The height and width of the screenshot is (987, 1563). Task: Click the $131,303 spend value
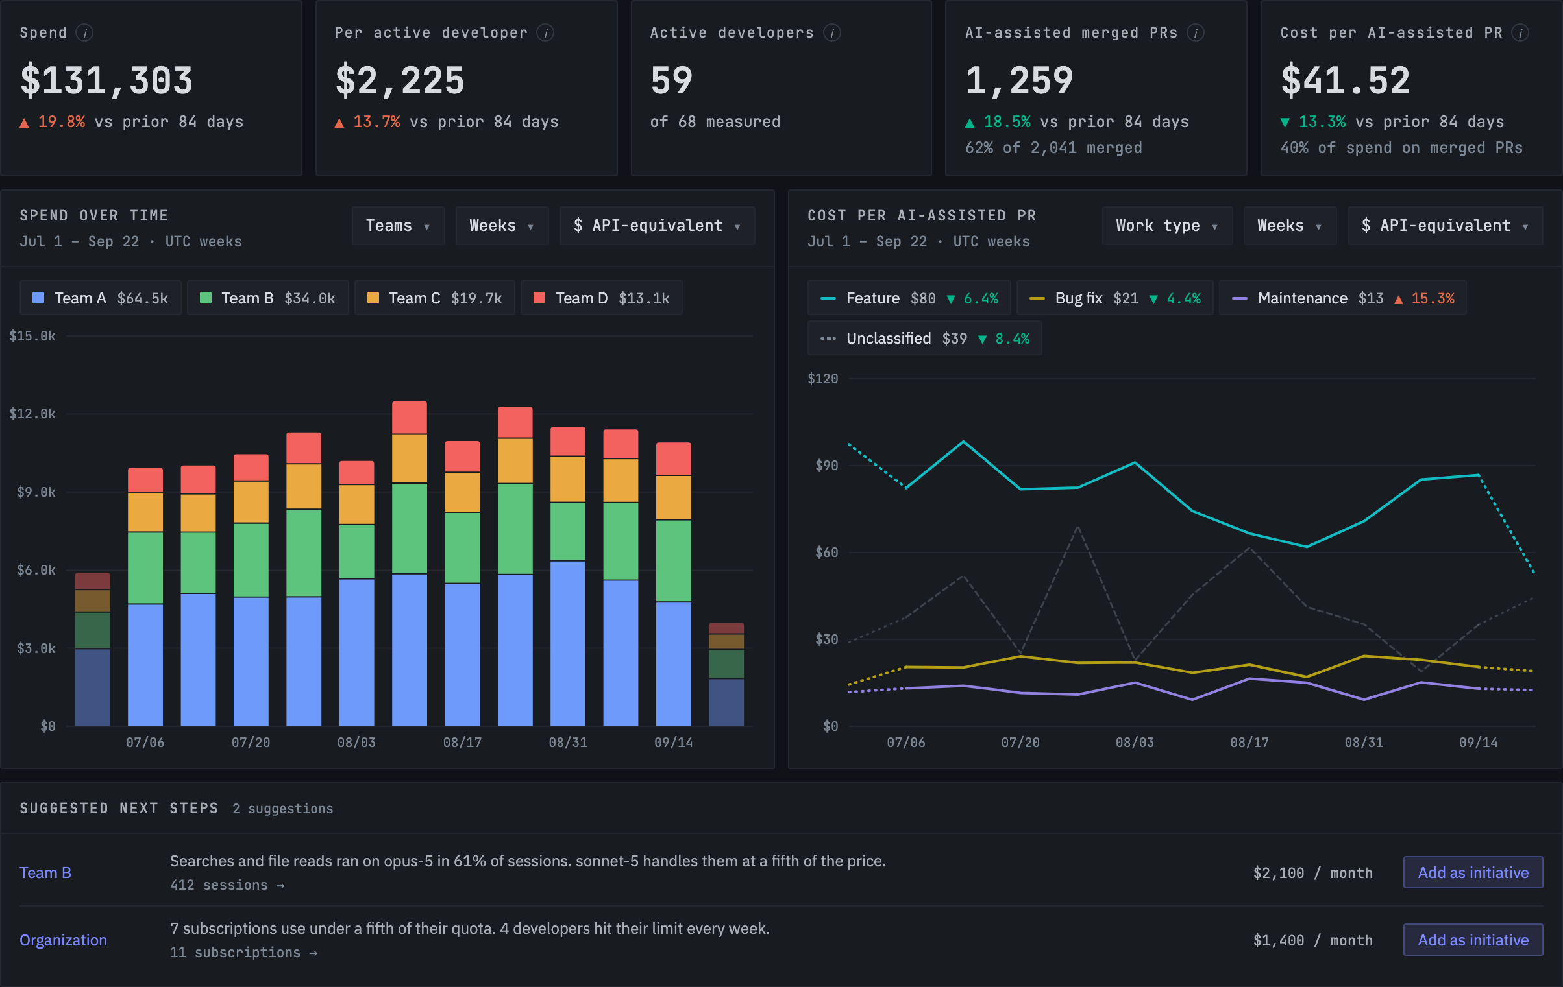tap(107, 80)
